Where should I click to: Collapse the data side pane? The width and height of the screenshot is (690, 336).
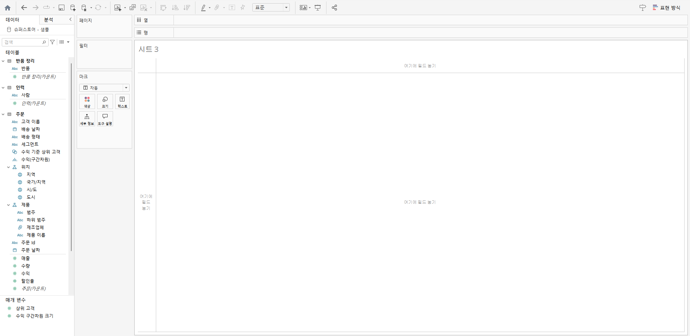pyautogui.click(x=70, y=19)
